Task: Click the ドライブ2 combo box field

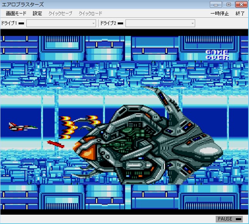Action: coord(160,23)
